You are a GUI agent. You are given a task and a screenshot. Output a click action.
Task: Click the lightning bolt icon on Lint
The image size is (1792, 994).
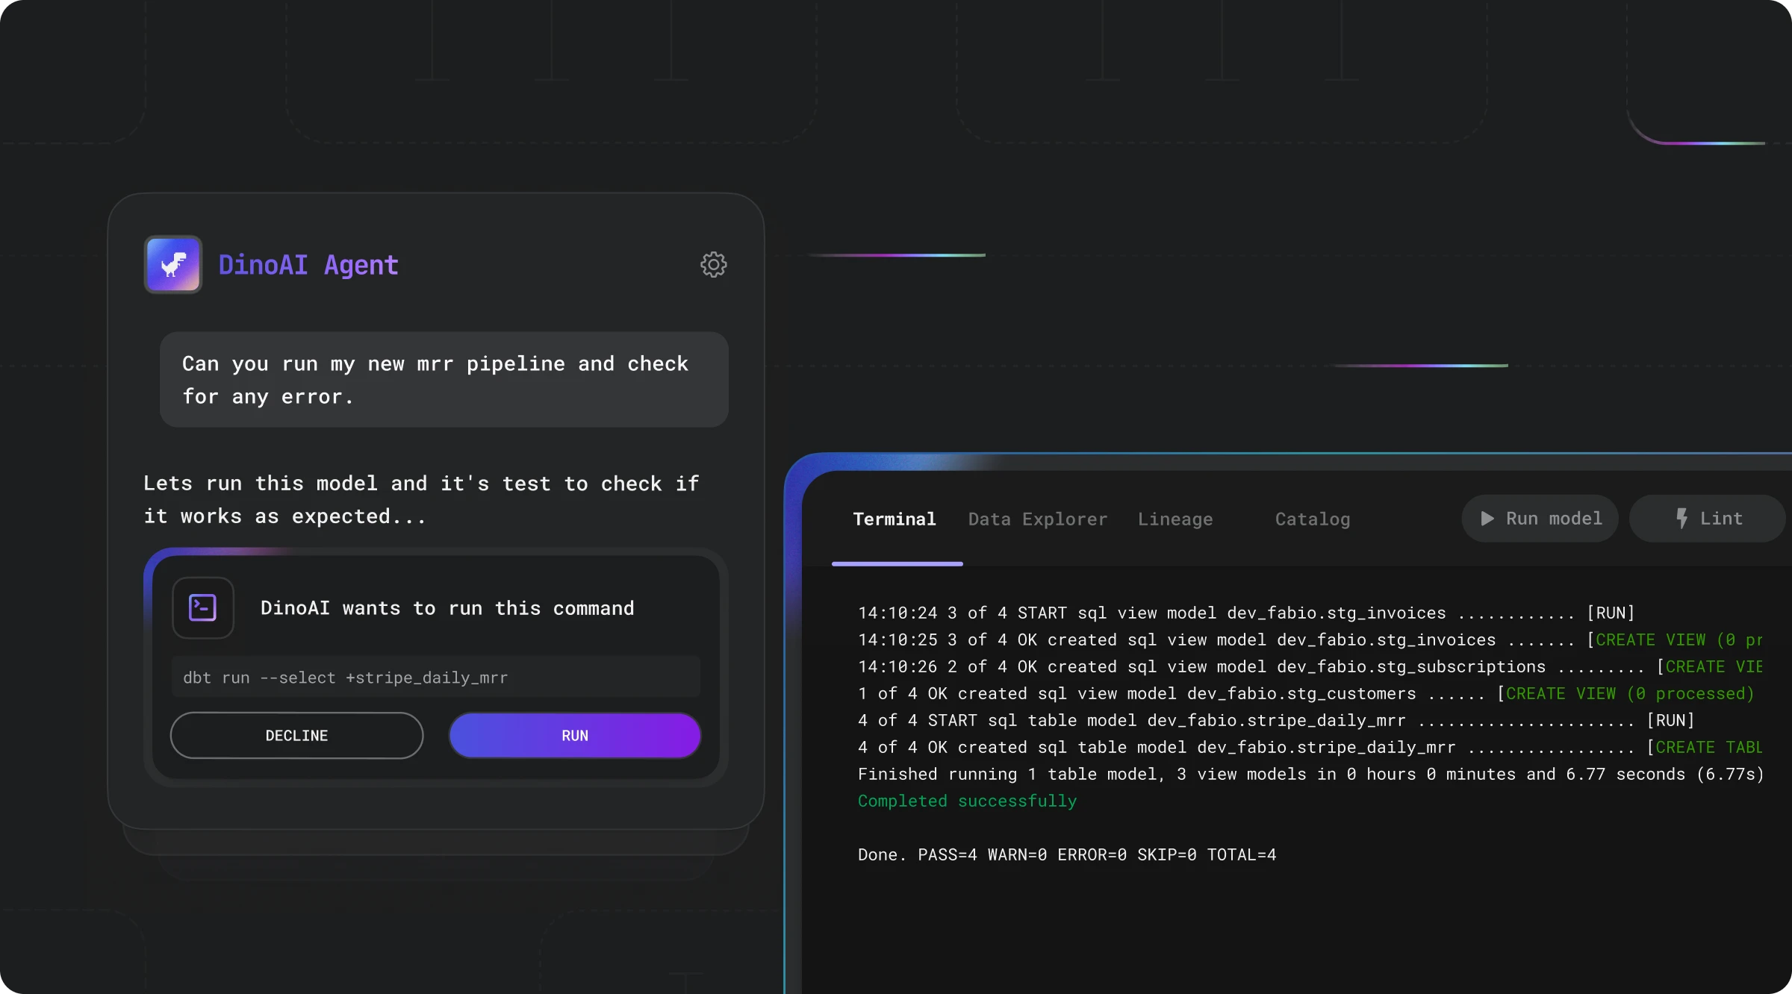(x=1681, y=518)
